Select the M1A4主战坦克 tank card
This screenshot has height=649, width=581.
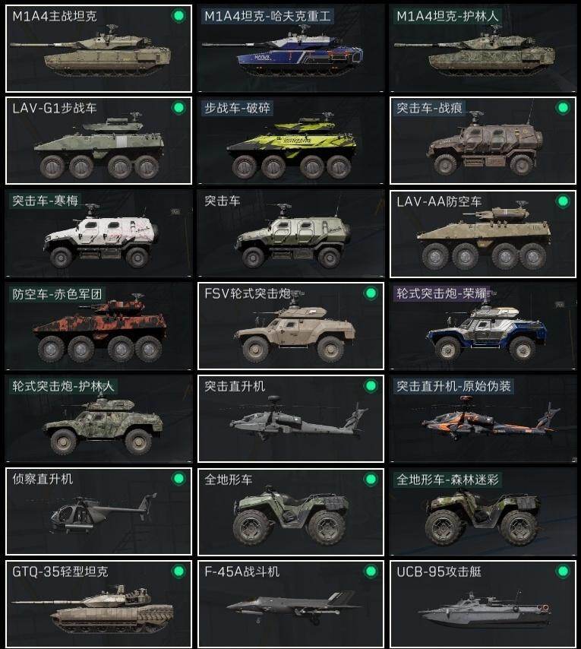(99, 49)
